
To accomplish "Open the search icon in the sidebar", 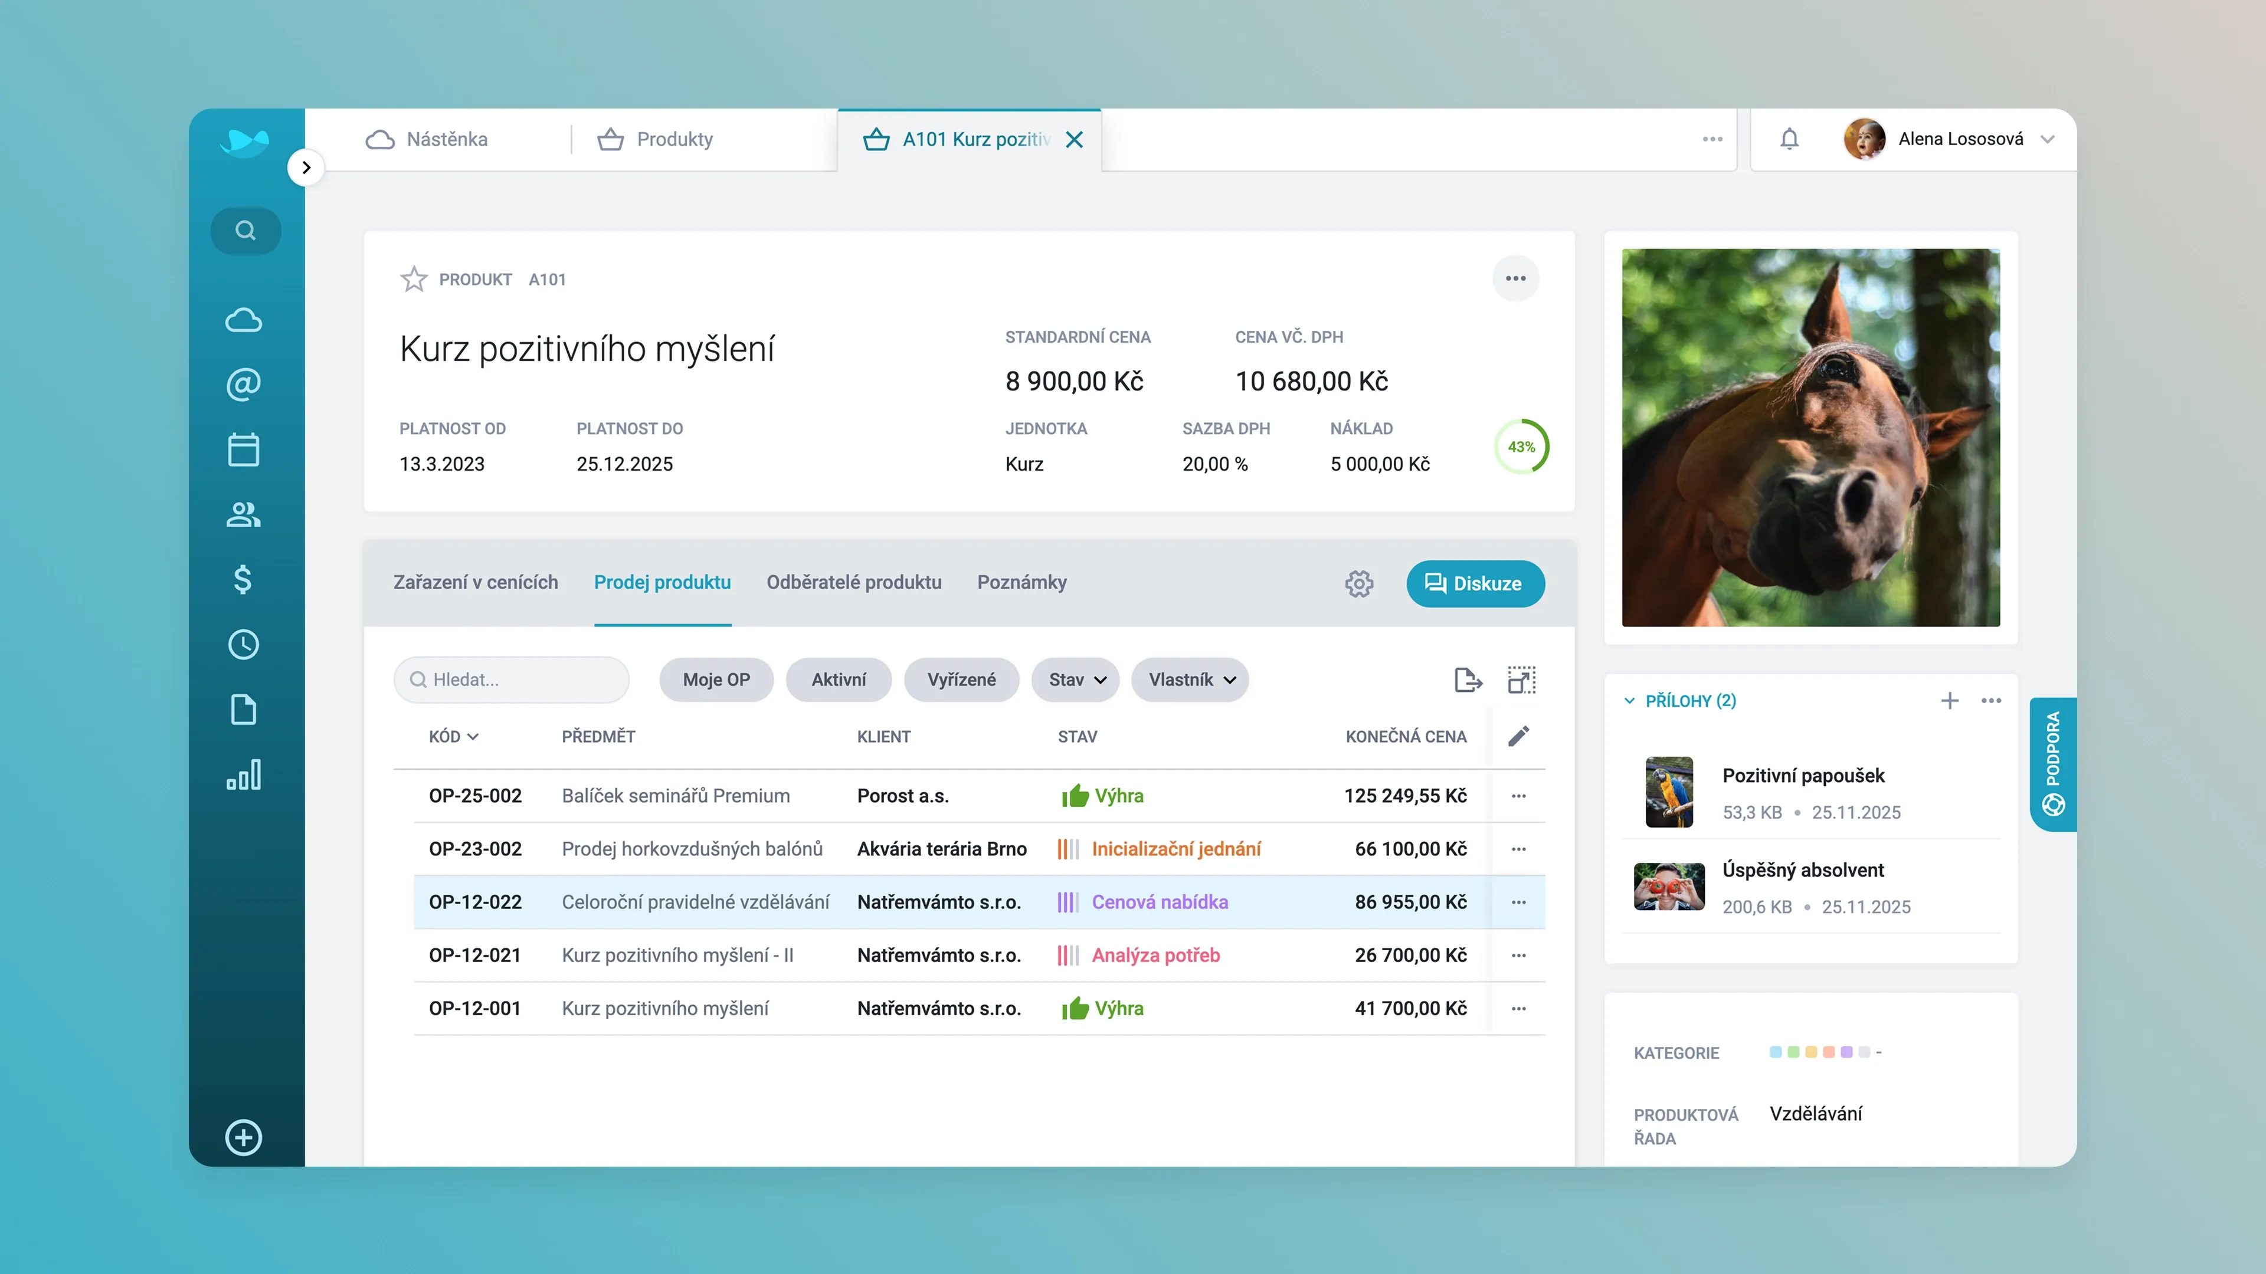I will pyautogui.click(x=245, y=231).
